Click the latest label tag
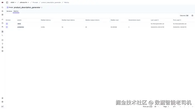Image resolution: width=195 pixels, height=109 pixels. point(19,24)
